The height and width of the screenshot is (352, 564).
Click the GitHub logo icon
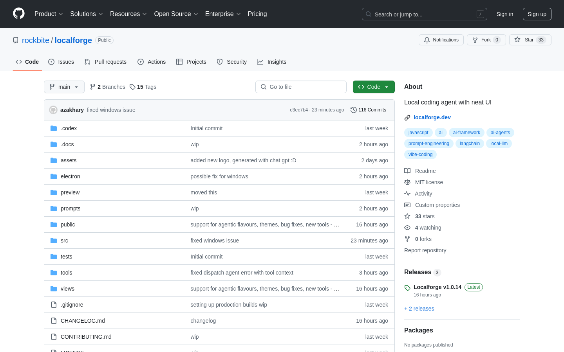coord(19,14)
